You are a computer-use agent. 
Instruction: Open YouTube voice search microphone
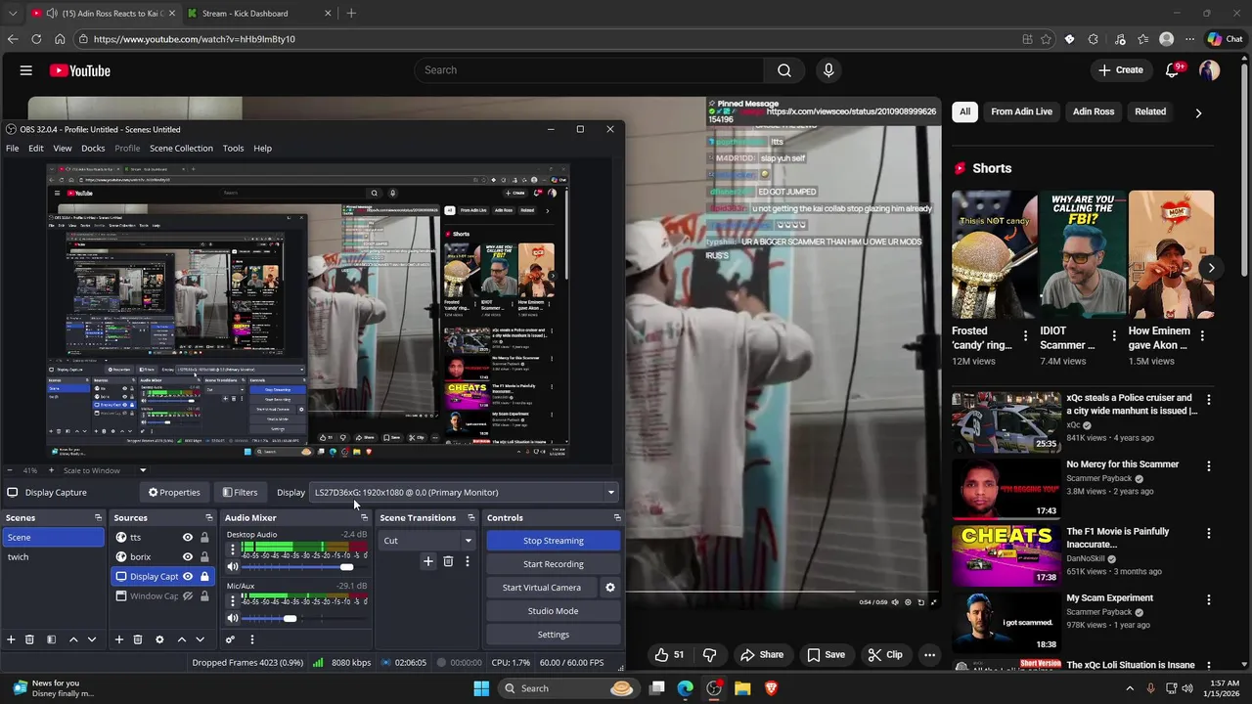click(x=828, y=70)
